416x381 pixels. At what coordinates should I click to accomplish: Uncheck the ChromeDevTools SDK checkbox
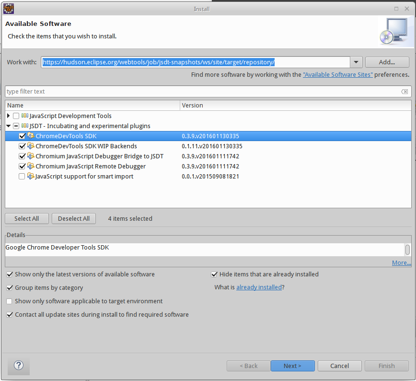pos(22,136)
